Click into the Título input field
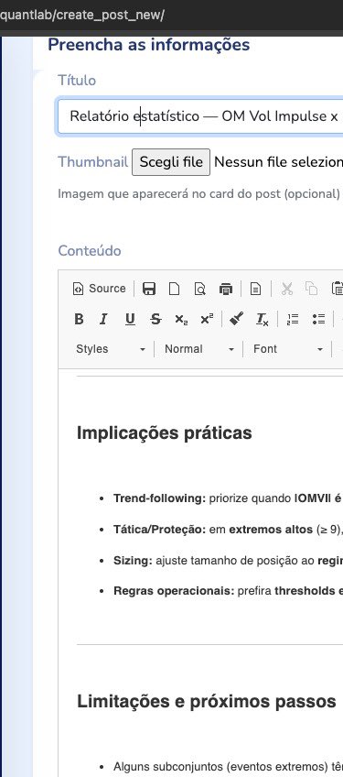343x777 pixels. click(200, 116)
